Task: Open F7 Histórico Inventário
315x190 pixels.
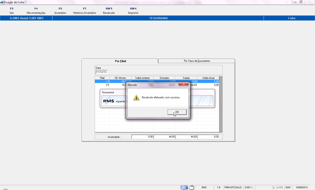Action: 85,10
